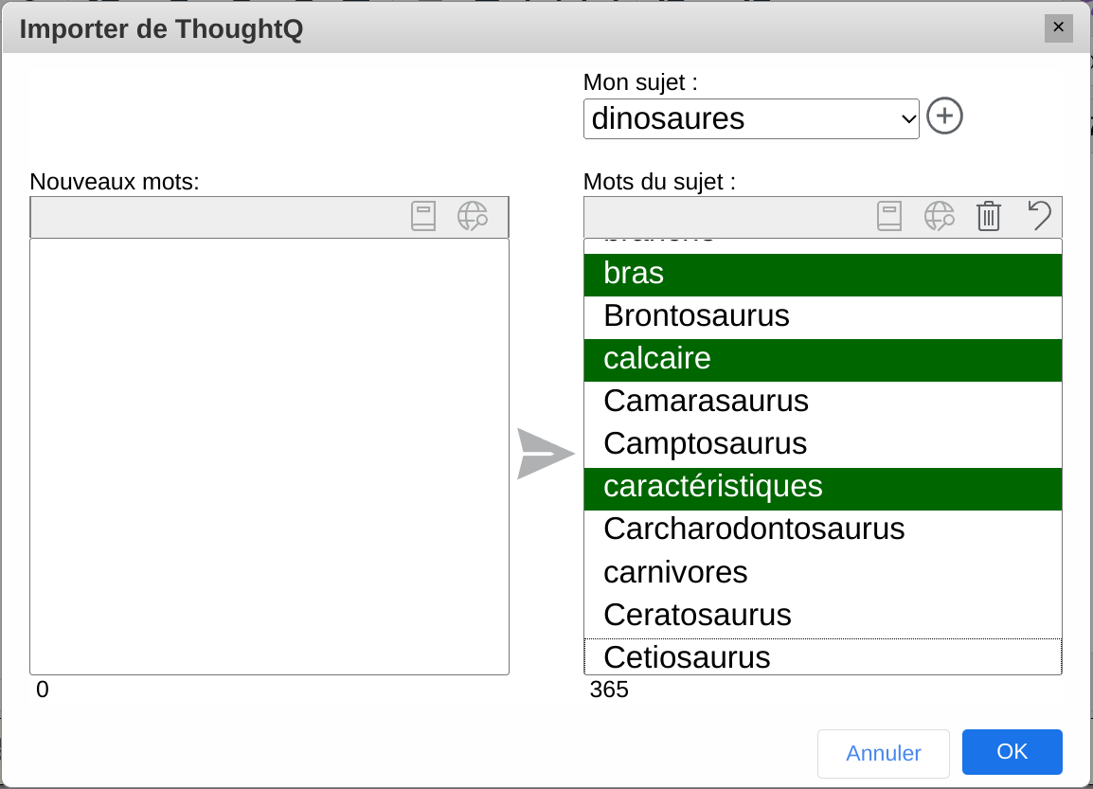1093x789 pixels.
Task: Select Ceratosaurus in the list
Action: pyautogui.click(x=822, y=617)
